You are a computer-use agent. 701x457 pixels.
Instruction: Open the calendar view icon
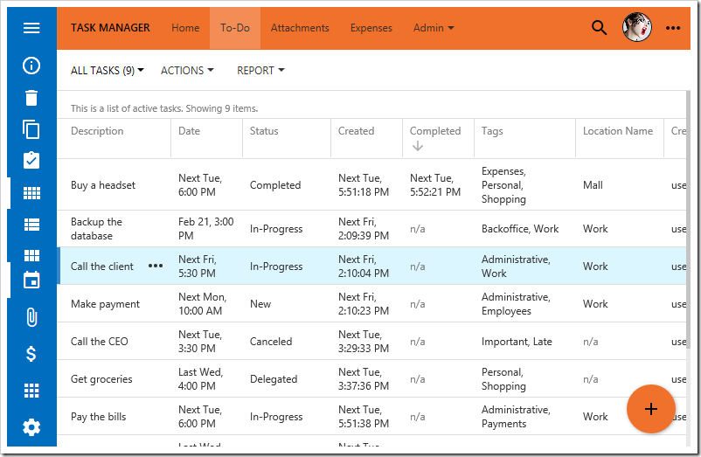pyautogui.click(x=31, y=280)
